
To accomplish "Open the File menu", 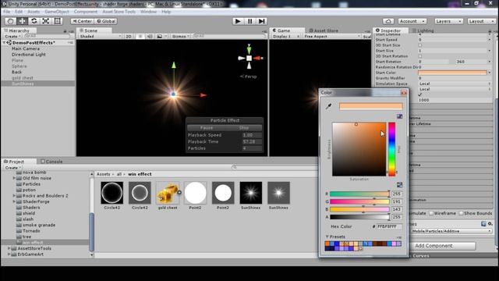I will 7,12.
